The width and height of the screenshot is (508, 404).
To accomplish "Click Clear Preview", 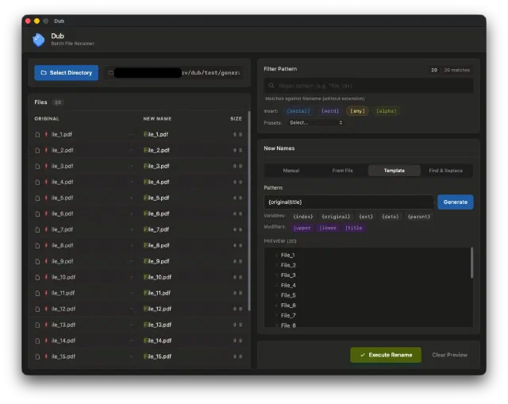I will point(450,355).
